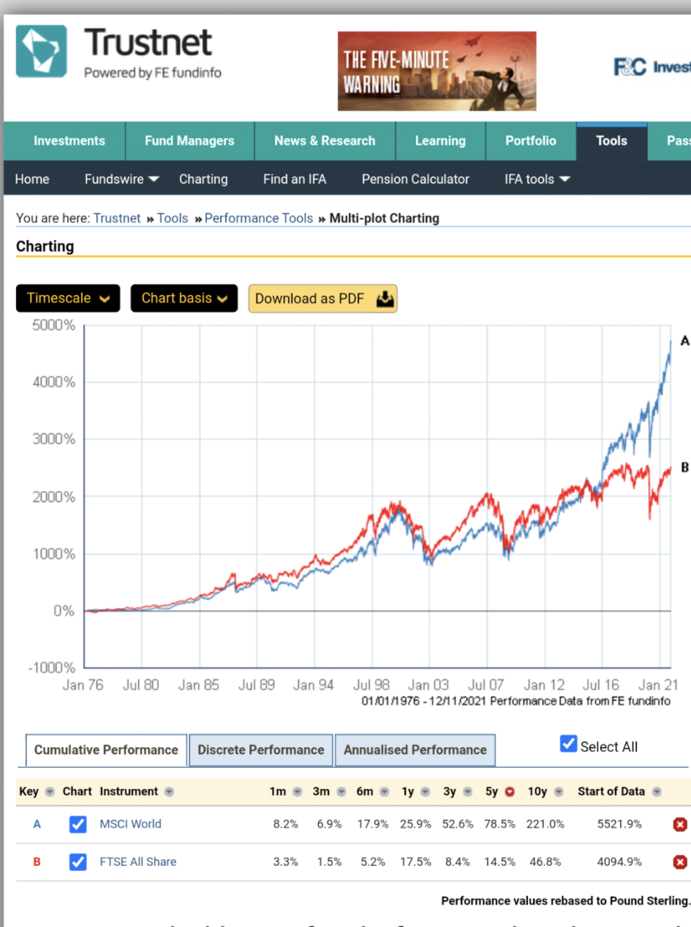The height and width of the screenshot is (927, 691).
Task: Sort by 10y column arrow
Action: pos(558,792)
